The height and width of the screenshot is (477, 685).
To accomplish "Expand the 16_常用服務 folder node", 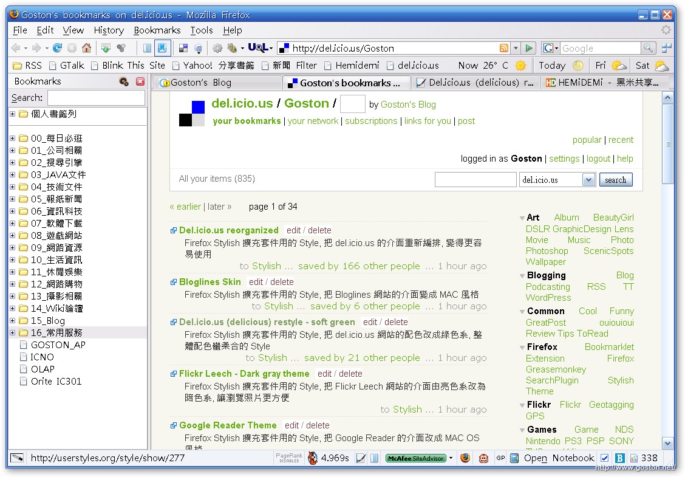I will point(13,332).
